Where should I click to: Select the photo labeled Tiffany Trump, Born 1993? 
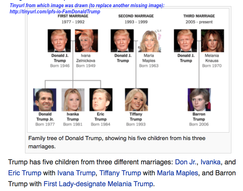[x=136, y=99]
